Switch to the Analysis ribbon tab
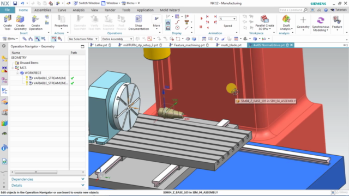The width and height of the screenshot is (349, 196). click(x=79, y=10)
